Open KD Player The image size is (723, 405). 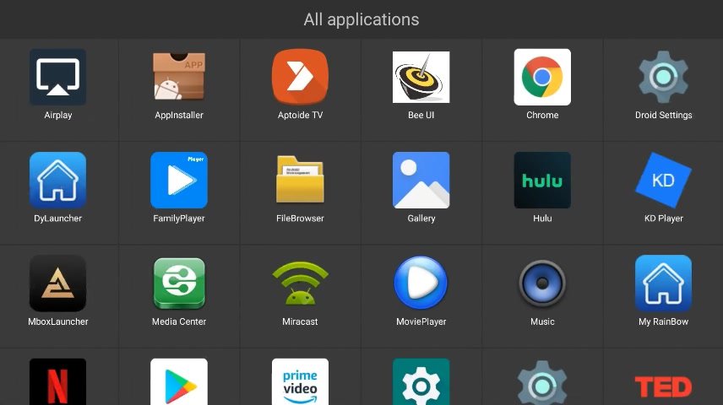tap(664, 181)
